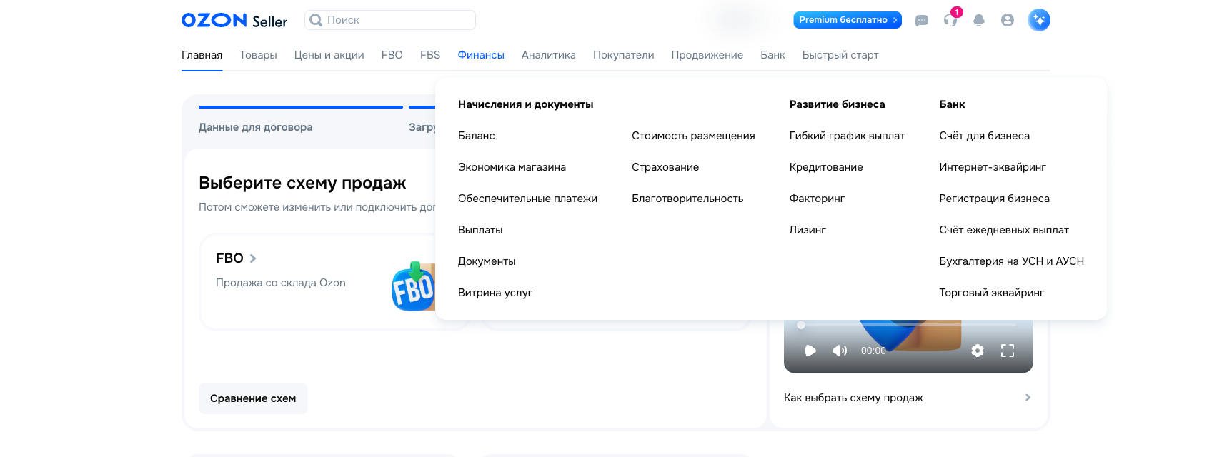
Task: Select Баланс in finance menu
Action: [x=476, y=136]
